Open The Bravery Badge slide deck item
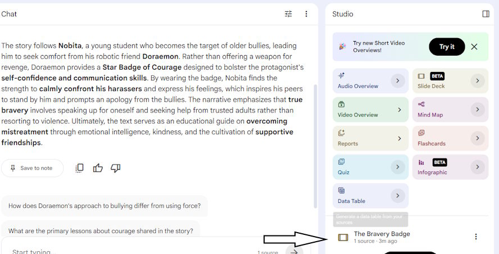Image resolution: width=499 pixels, height=254 pixels. click(382, 237)
